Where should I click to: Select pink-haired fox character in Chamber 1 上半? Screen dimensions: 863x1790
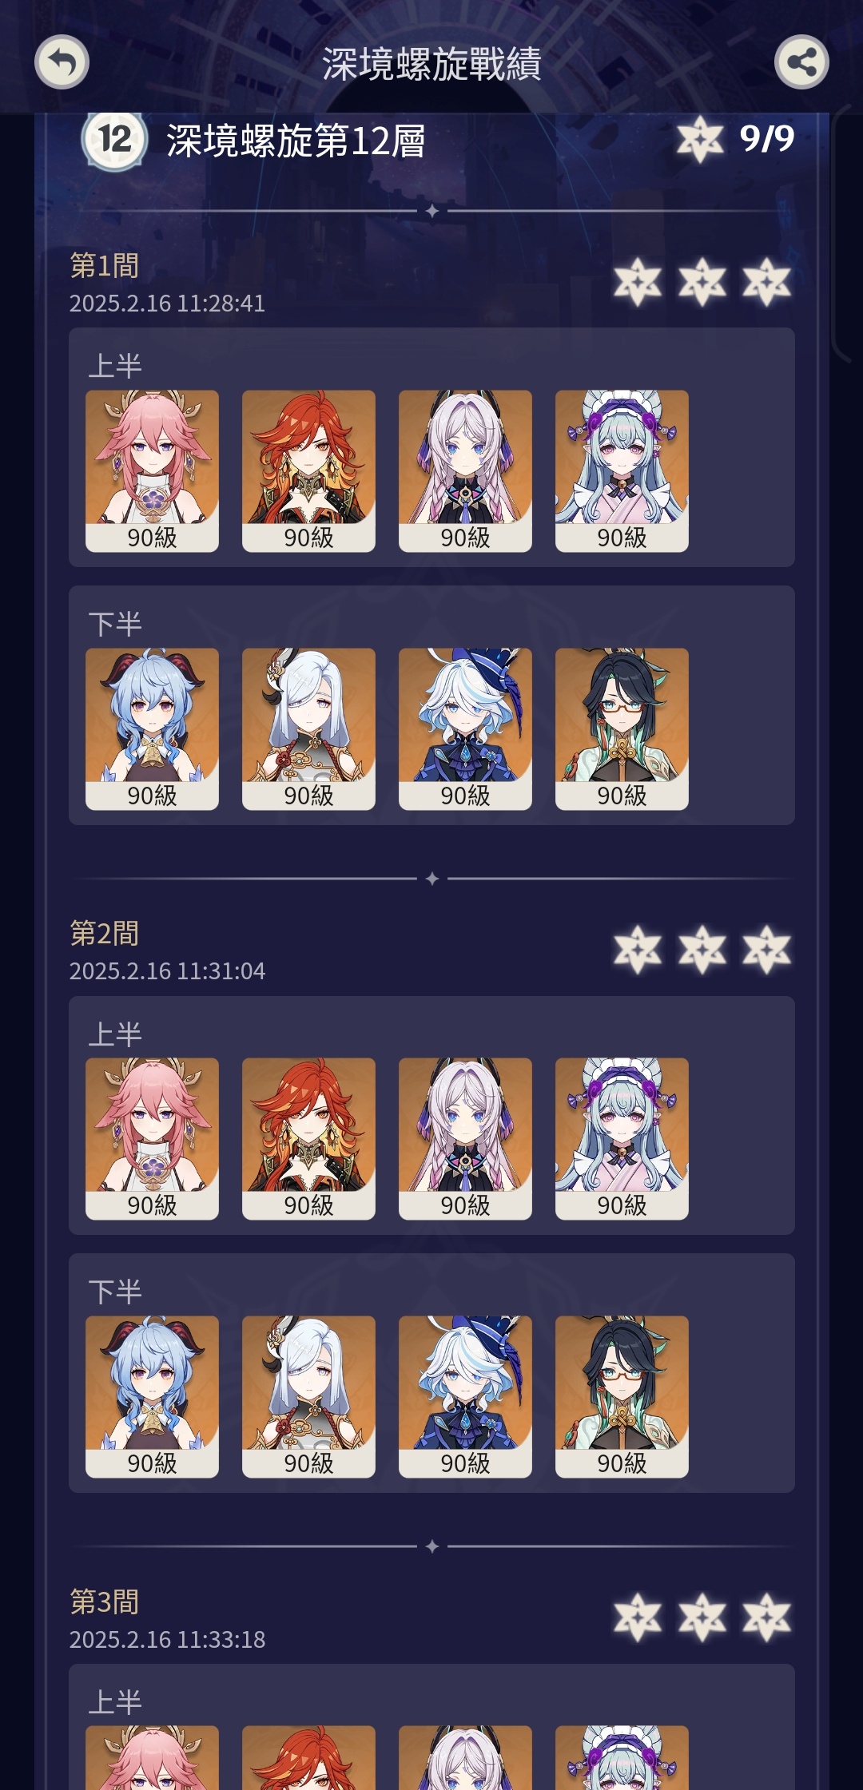tap(152, 471)
